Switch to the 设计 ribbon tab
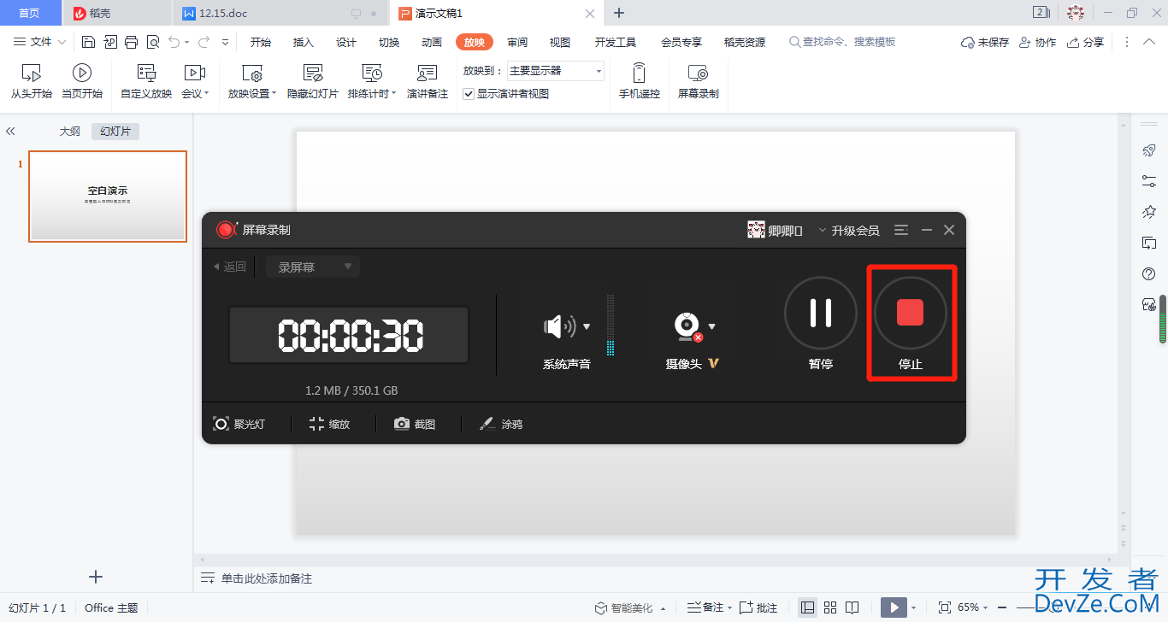 pyautogui.click(x=346, y=42)
